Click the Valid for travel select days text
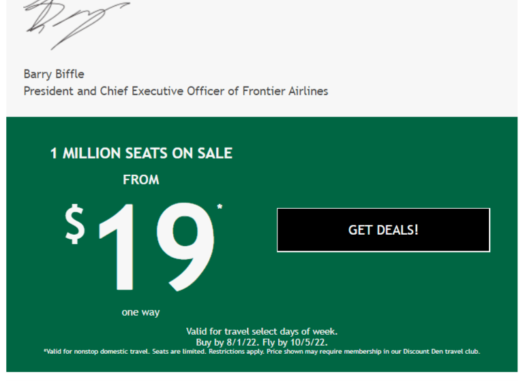The image size is (527, 381). (262, 331)
